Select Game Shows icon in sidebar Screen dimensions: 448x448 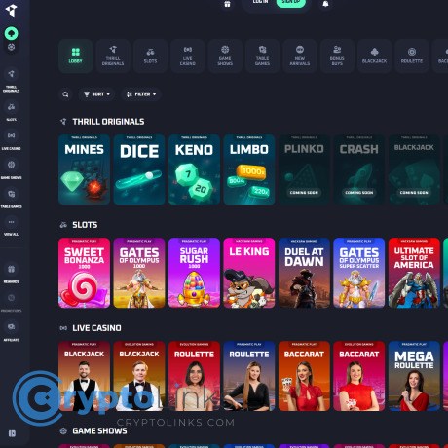coord(12,169)
